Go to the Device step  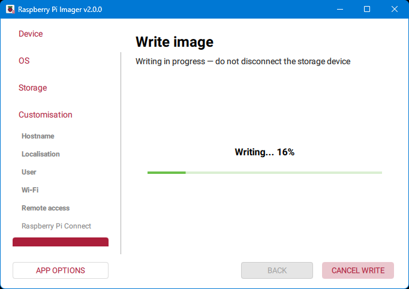click(31, 34)
